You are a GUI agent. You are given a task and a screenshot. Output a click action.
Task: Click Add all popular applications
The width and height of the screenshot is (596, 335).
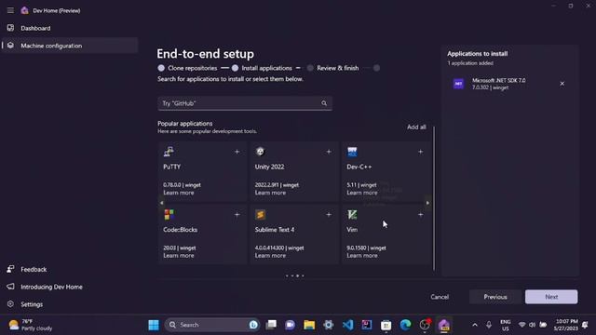[x=416, y=127]
